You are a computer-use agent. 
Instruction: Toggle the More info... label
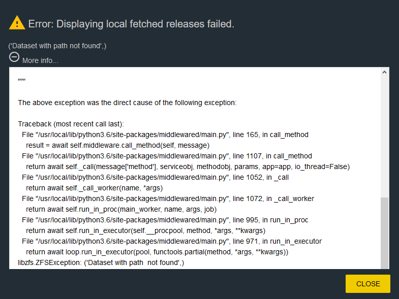pos(40,60)
